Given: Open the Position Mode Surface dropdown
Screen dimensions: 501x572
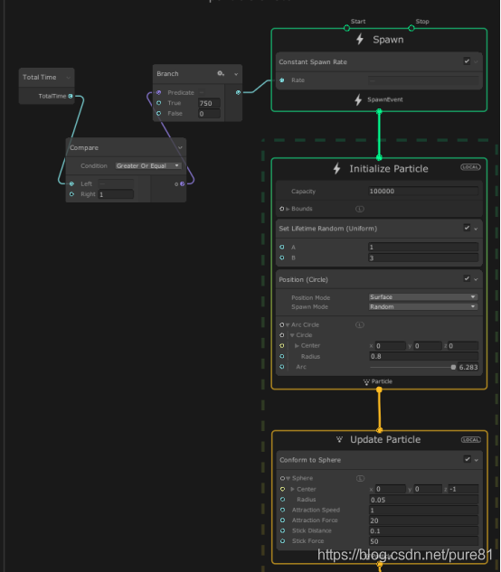Looking at the screenshot, I should coord(423,297).
